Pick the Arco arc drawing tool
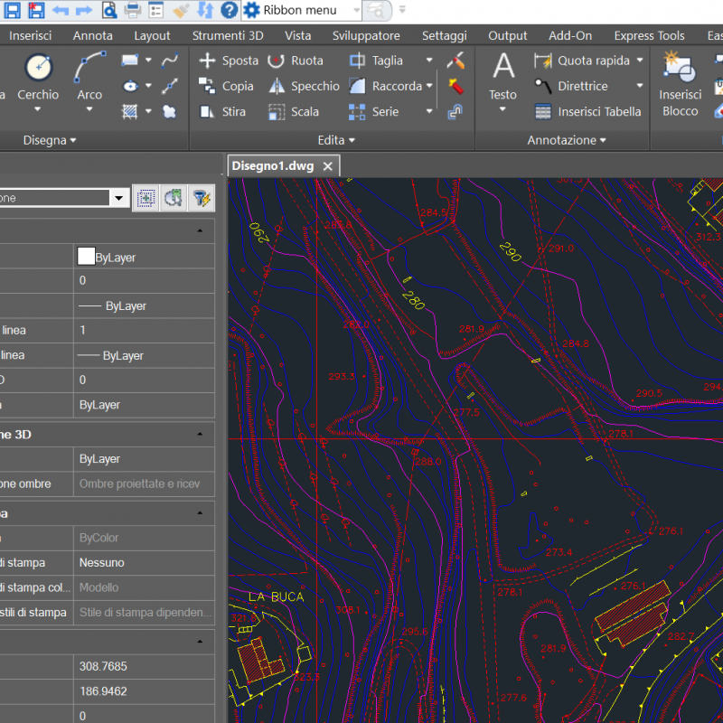Screen dimensions: 723x723 pos(89,69)
